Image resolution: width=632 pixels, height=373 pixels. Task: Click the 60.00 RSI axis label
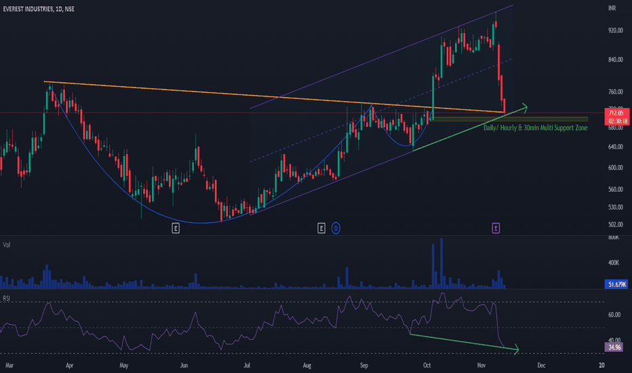(x=614, y=315)
